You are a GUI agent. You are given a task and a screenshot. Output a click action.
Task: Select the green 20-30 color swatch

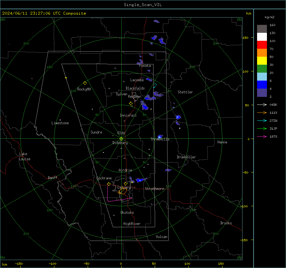tap(262, 69)
